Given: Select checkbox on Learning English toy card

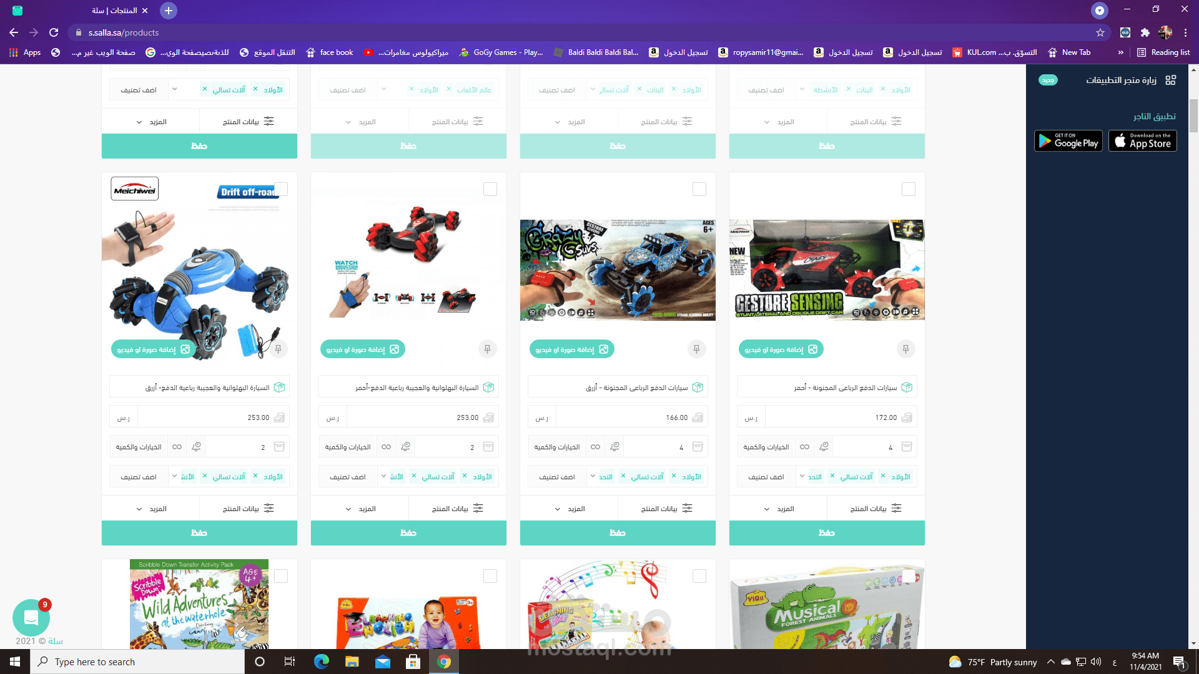Looking at the screenshot, I should tap(490, 576).
